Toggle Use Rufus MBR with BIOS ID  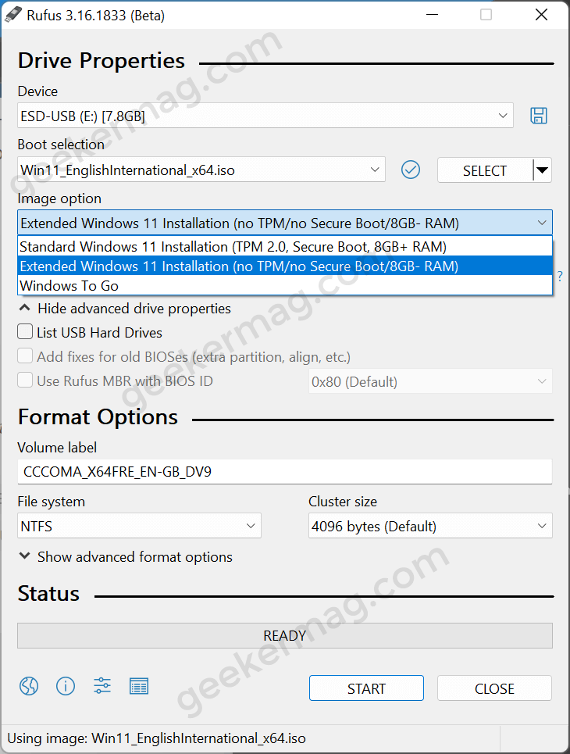[x=25, y=381]
